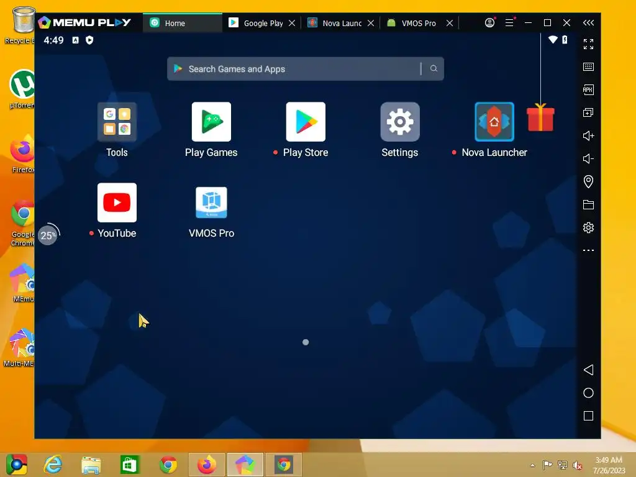Click the red gift box icon
Screen dimensions: 636x477
[540, 117]
